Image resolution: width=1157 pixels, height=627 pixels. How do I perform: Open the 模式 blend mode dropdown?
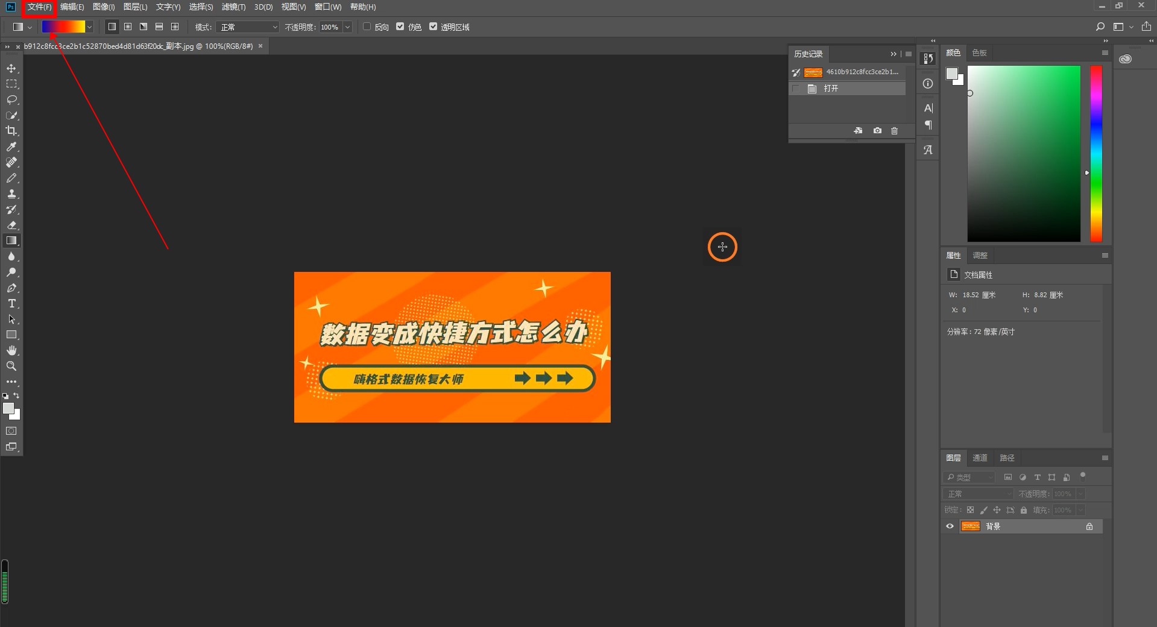pyautogui.click(x=248, y=27)
